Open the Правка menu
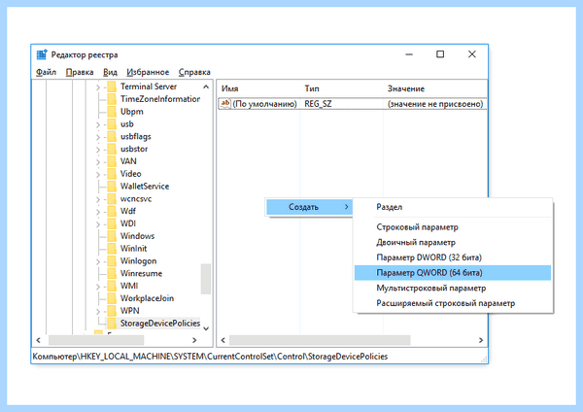The height and width of the screenshot is (412, 583). click(80, 72)
